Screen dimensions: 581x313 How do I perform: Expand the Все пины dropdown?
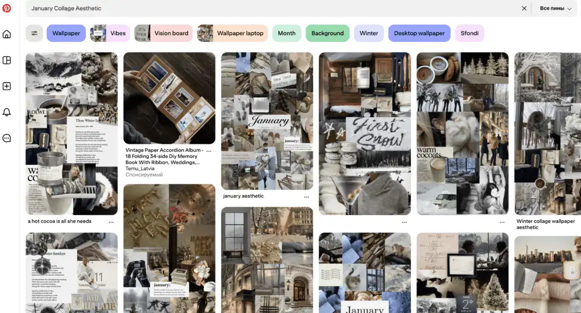coord(555,8)
